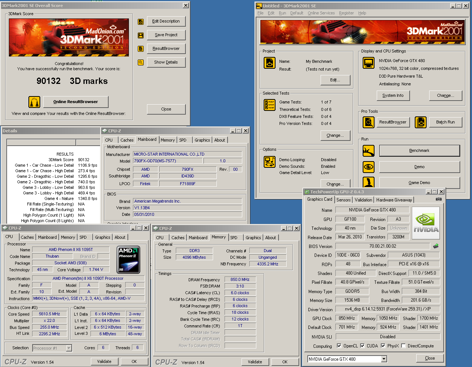Click the DRAM Frequency 850.0 MHz field
Screen dimensions: 472x367
(x=240, y=280)
